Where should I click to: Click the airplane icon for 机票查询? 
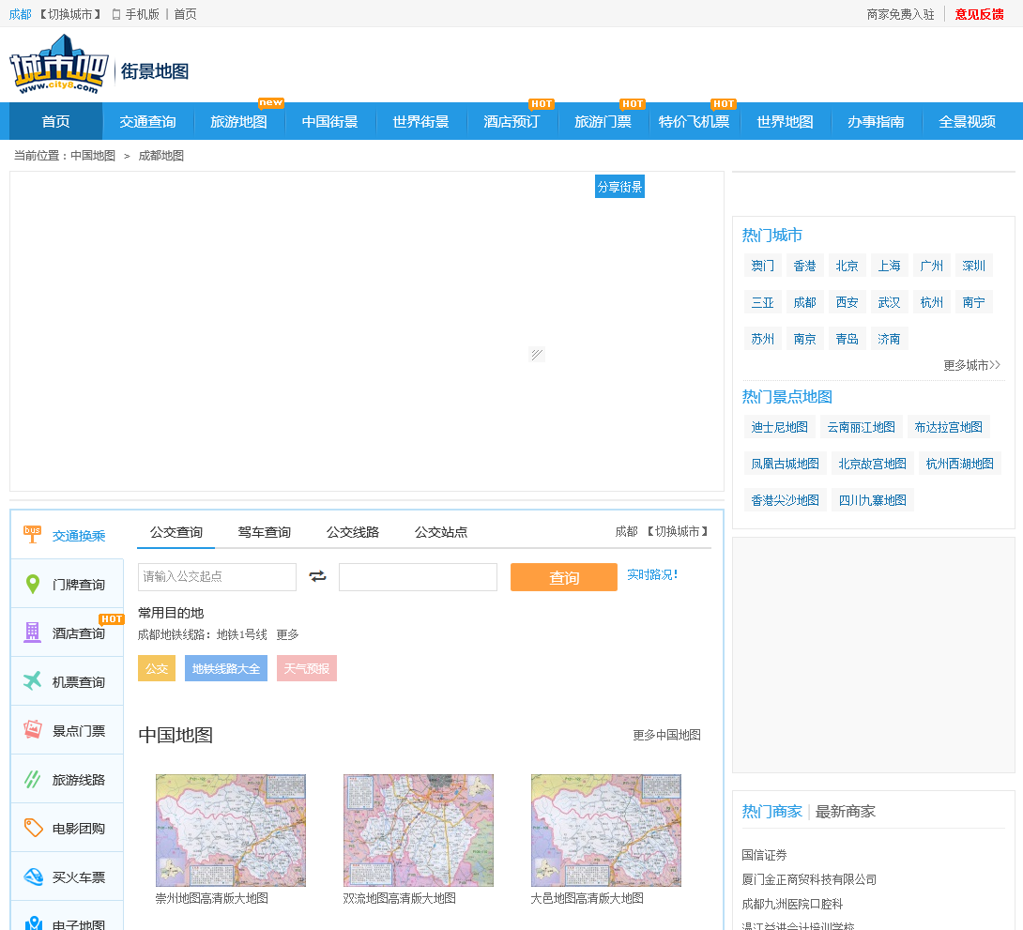coord(32,681)
